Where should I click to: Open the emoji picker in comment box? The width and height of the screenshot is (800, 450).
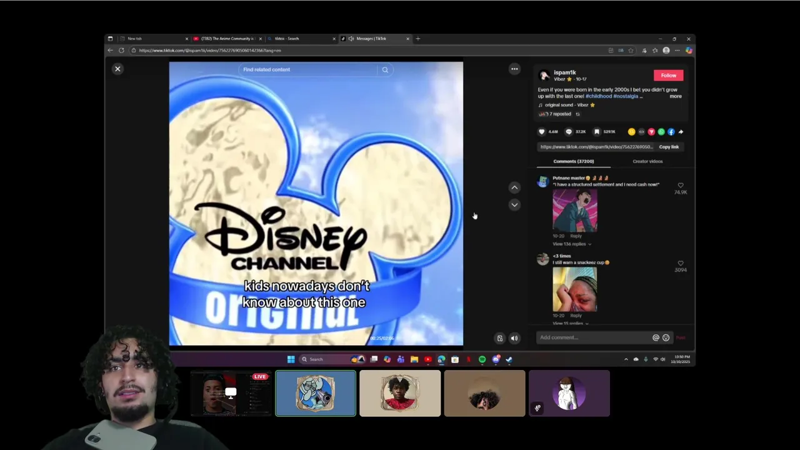click(x=666, y=337)
